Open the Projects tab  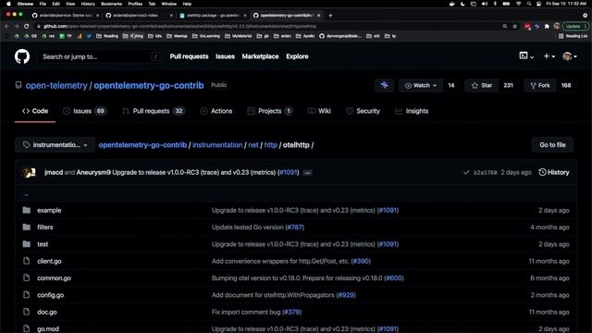[x=269, y=111]
